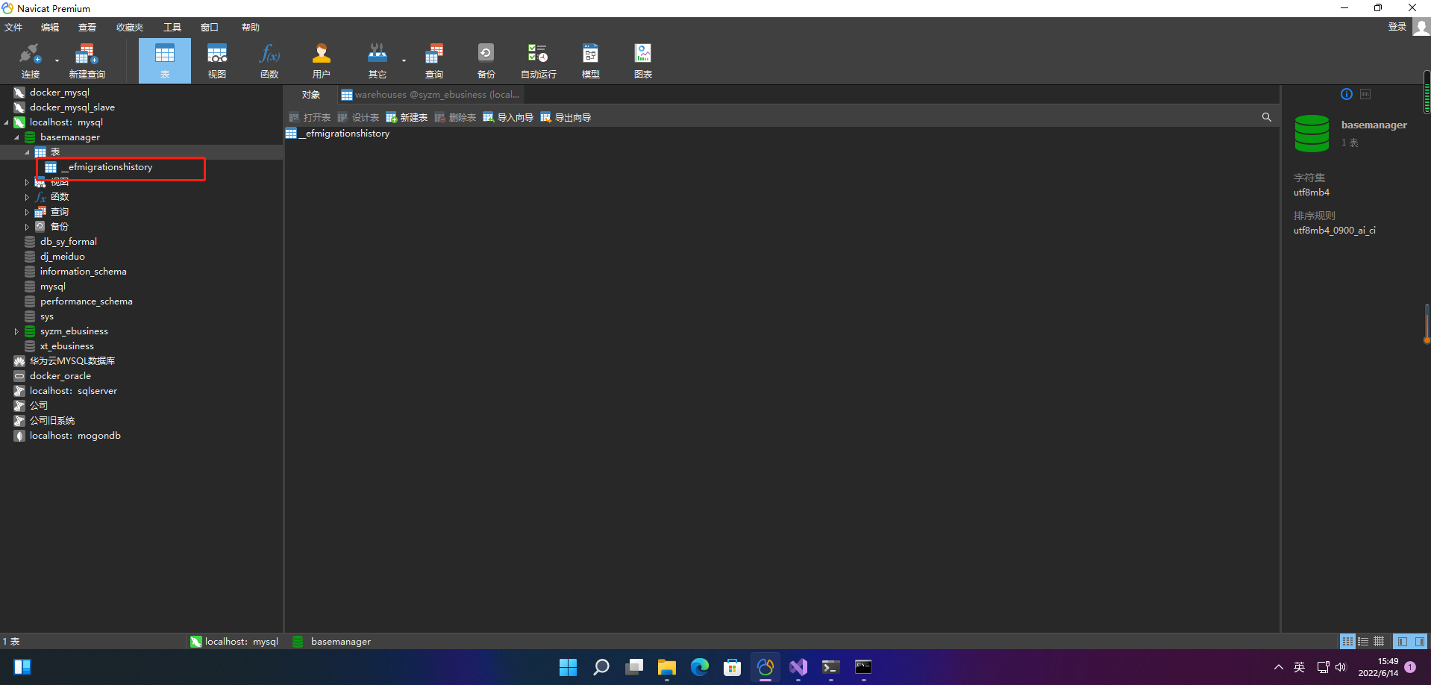1431x685 pixels.
Task: Click the search magnifier in object toolbar
Action: 1266,117
